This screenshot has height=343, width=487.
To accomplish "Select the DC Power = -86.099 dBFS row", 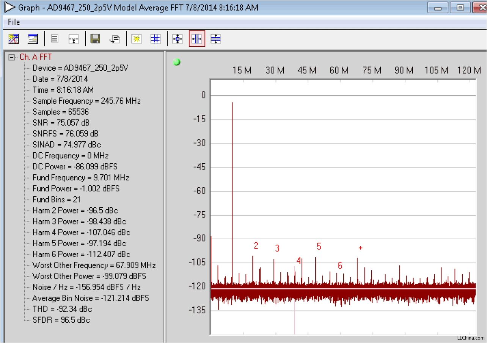I will point(75,167).
